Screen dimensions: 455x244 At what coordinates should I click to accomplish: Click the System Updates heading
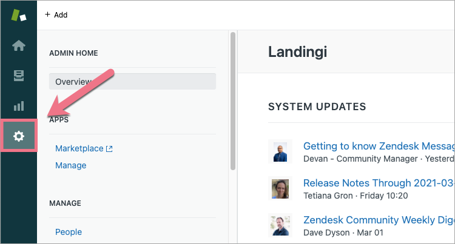(317, 107)
